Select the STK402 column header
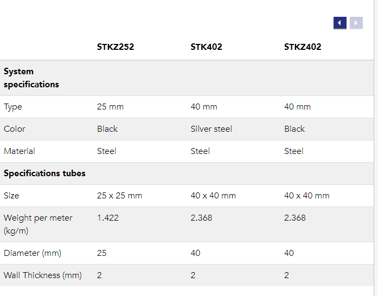The width and height of the screenshot is (378, 296). click(x=206, y=47)
